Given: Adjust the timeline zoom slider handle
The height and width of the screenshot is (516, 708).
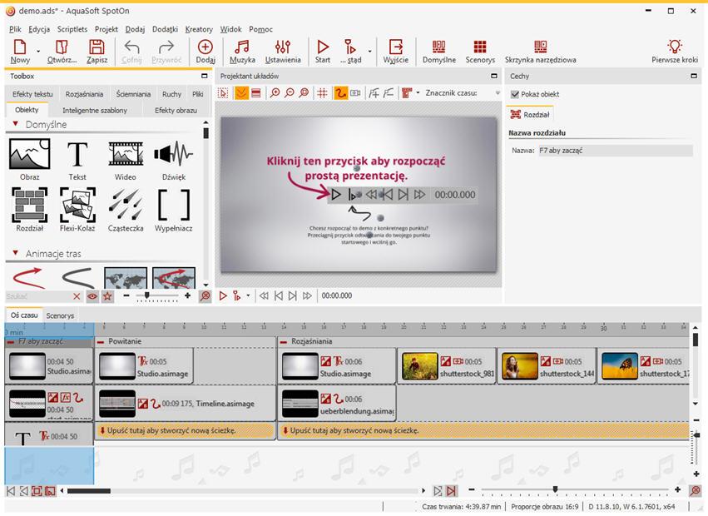Looking at the screenshot, I should click(555, 489).
